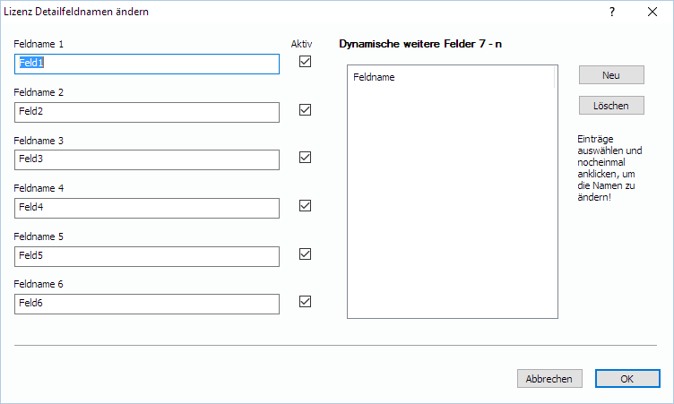Click the Feldname 2 input containing Feld2
This screenshot has height=404, width=674.
[147, 112]
